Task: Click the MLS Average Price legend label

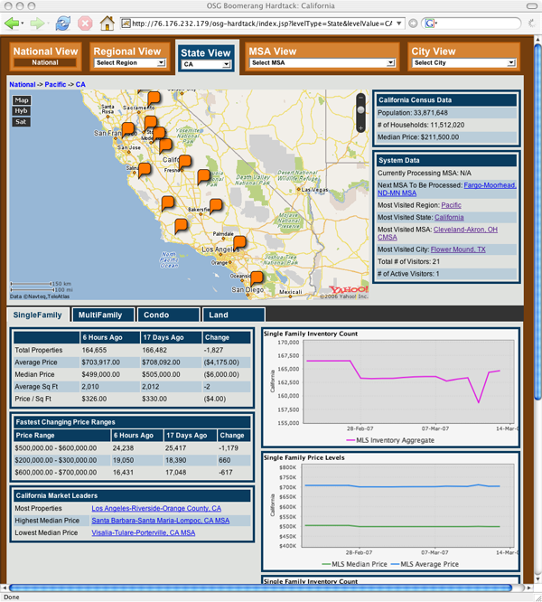Action: (430, 564)
